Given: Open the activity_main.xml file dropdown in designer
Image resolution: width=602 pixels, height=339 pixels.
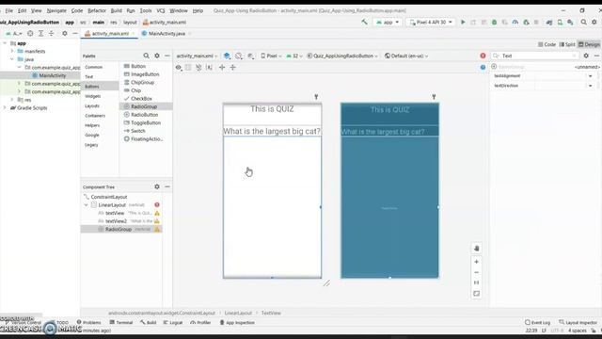Looking at the screenshot, I should point(197,56).
